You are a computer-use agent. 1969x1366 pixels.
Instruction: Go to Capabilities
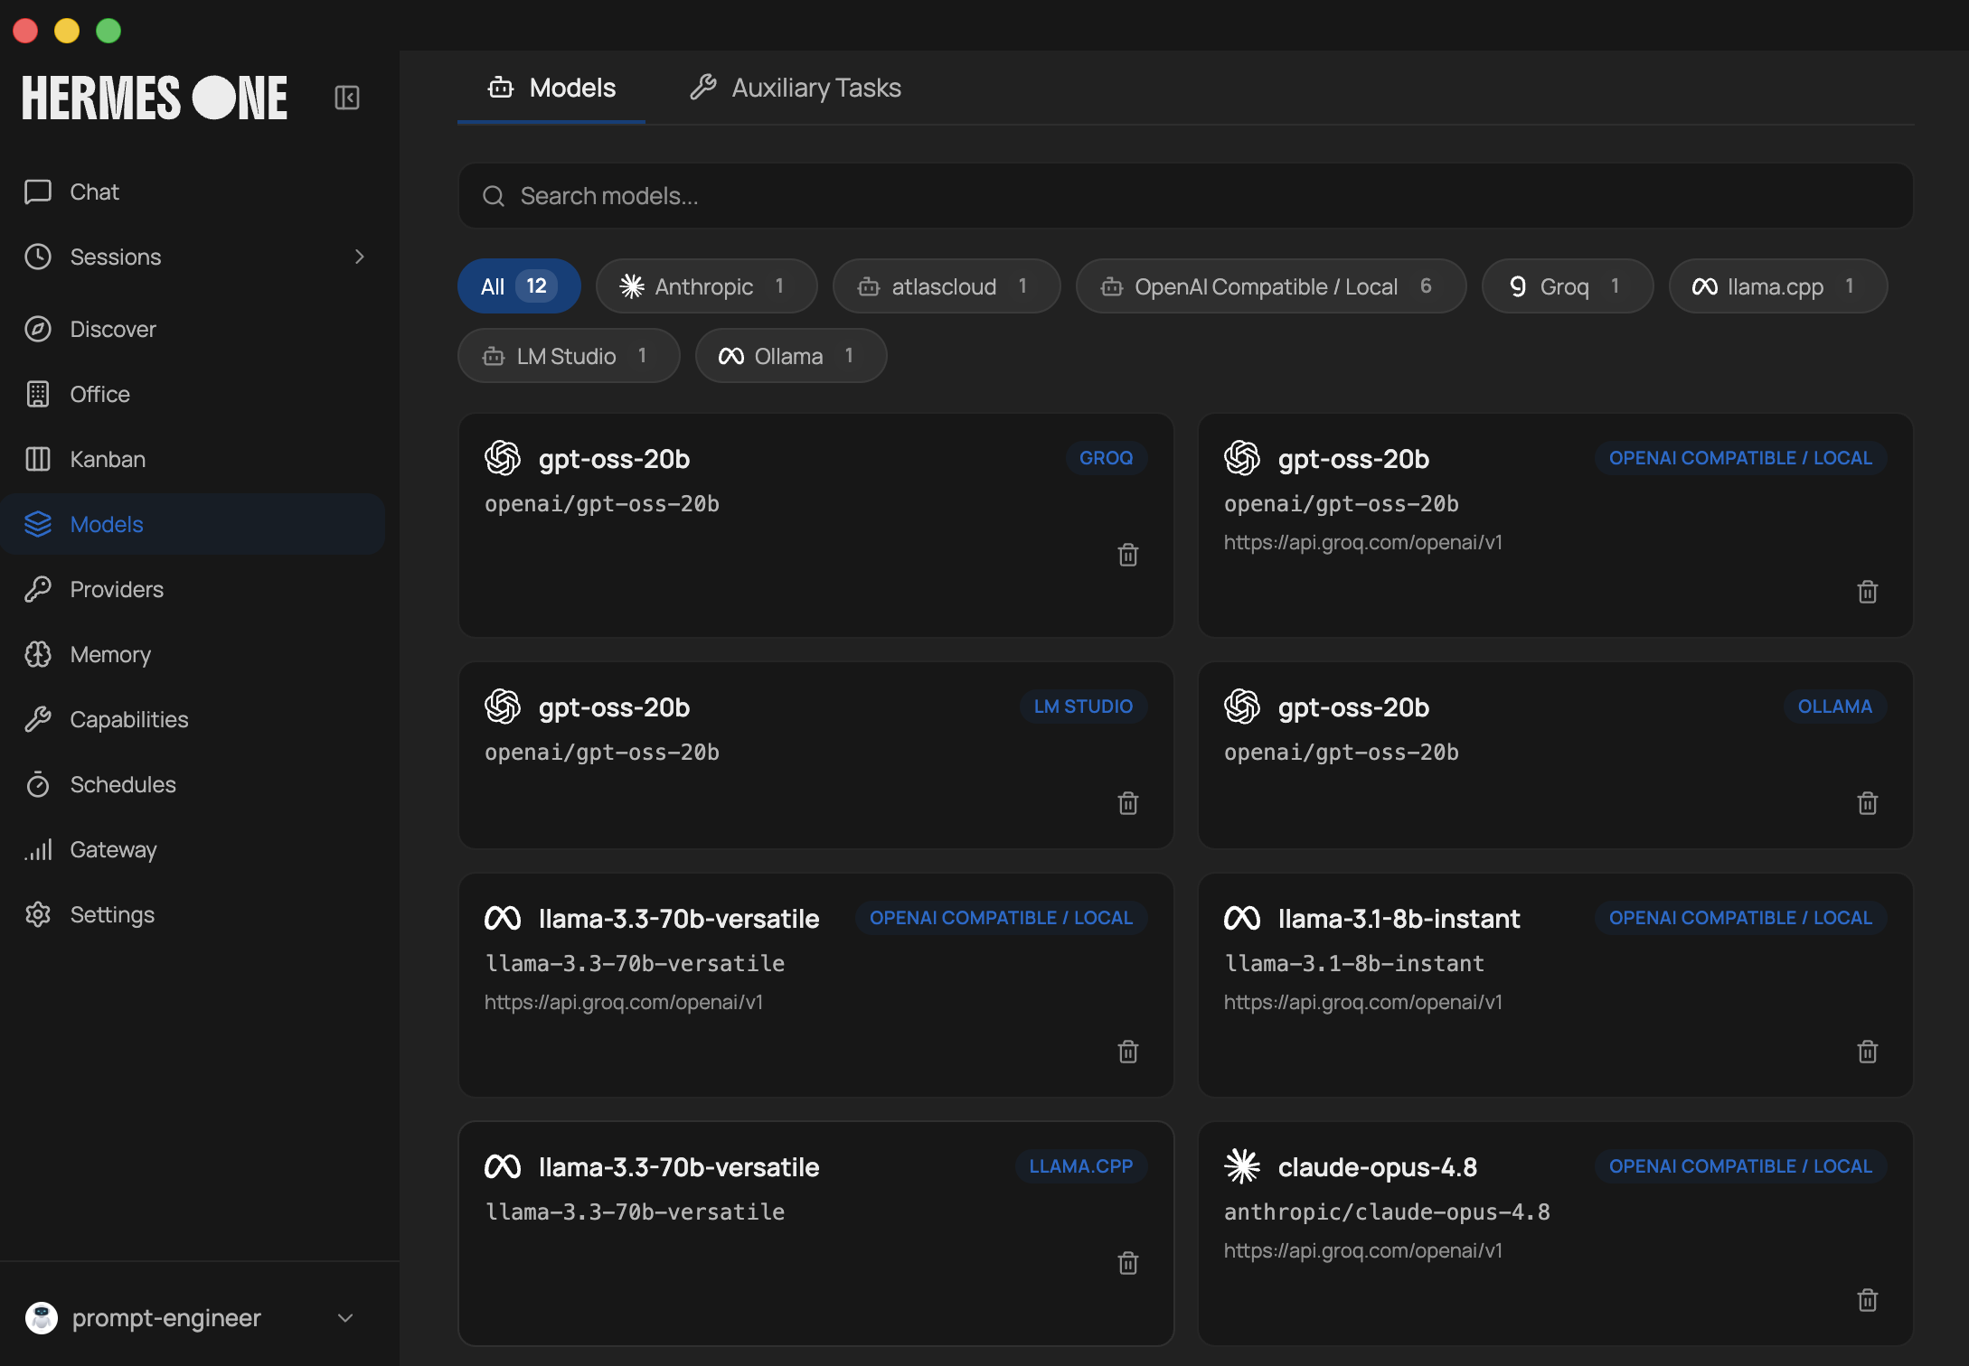point(193,719)
